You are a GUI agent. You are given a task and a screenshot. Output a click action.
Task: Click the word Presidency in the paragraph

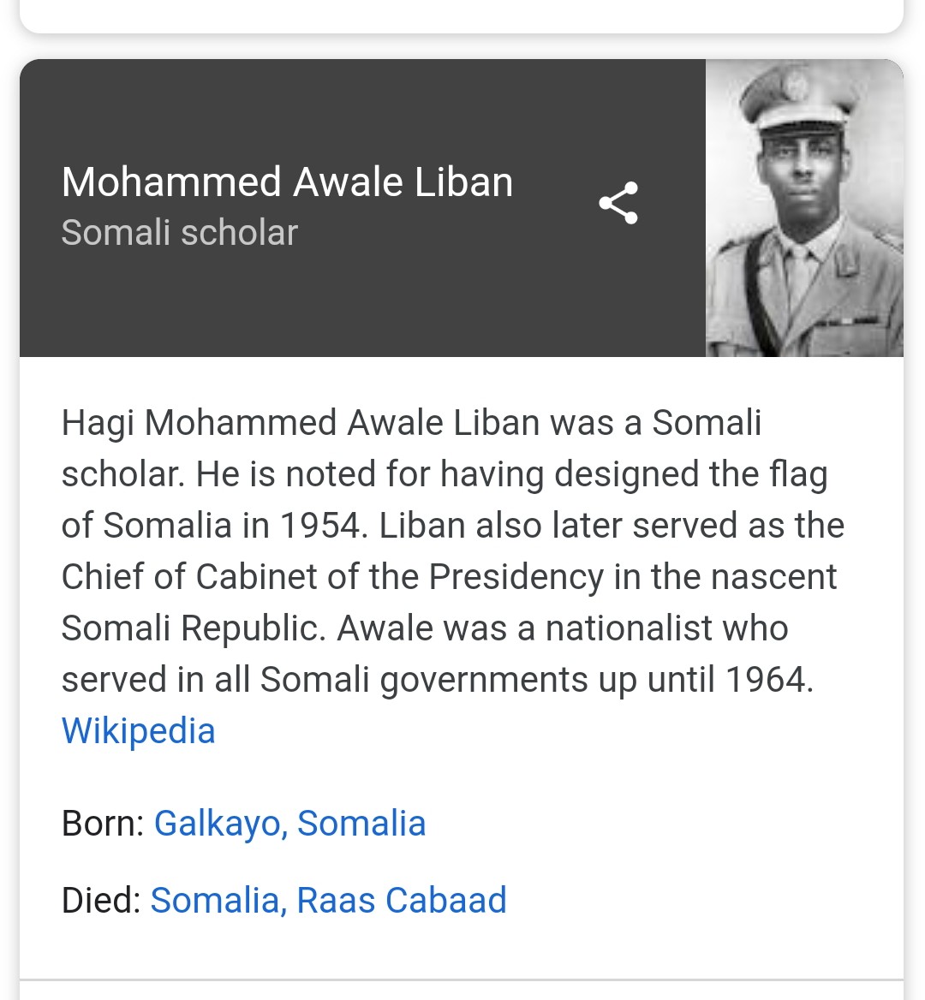coord(516,576)
